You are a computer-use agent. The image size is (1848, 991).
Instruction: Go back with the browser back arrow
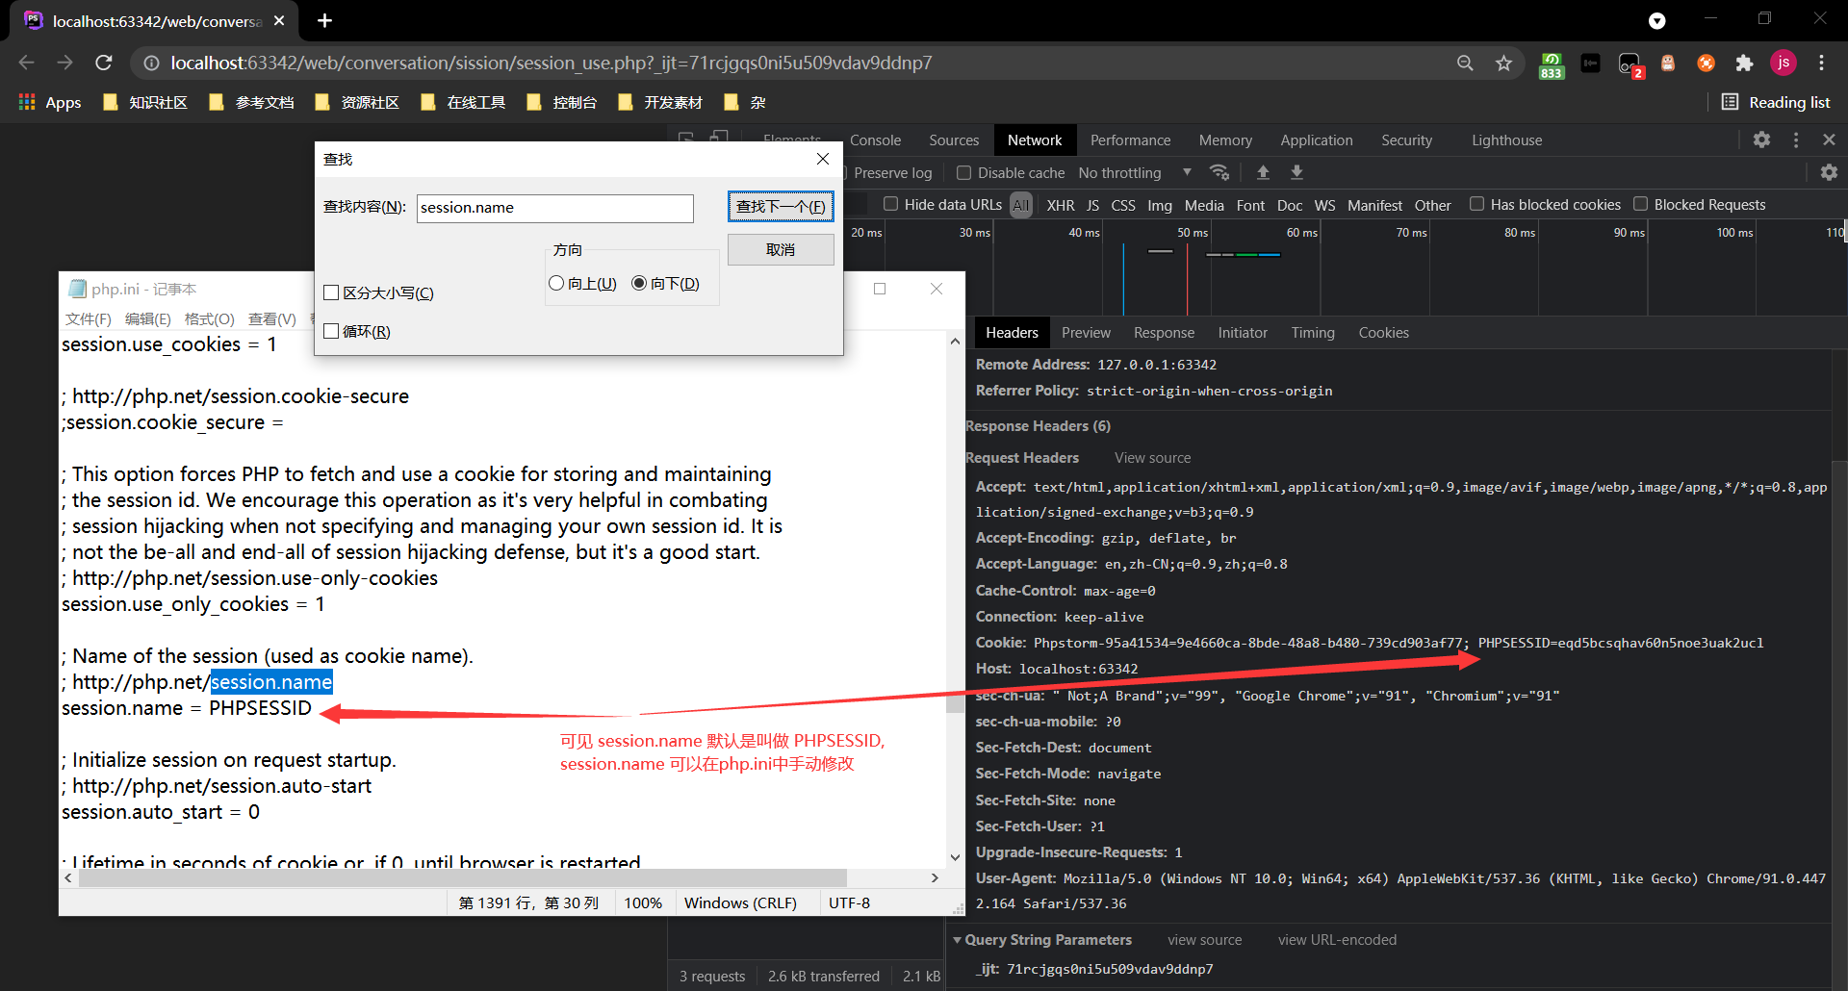click(26, 63)
